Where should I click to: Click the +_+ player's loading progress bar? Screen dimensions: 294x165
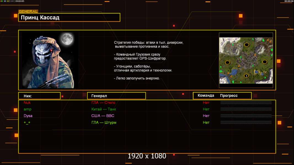point(246,122)
